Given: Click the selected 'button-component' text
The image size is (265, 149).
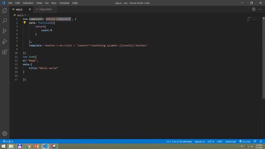Looking at the screenshot, I should (x=58, y=19).
